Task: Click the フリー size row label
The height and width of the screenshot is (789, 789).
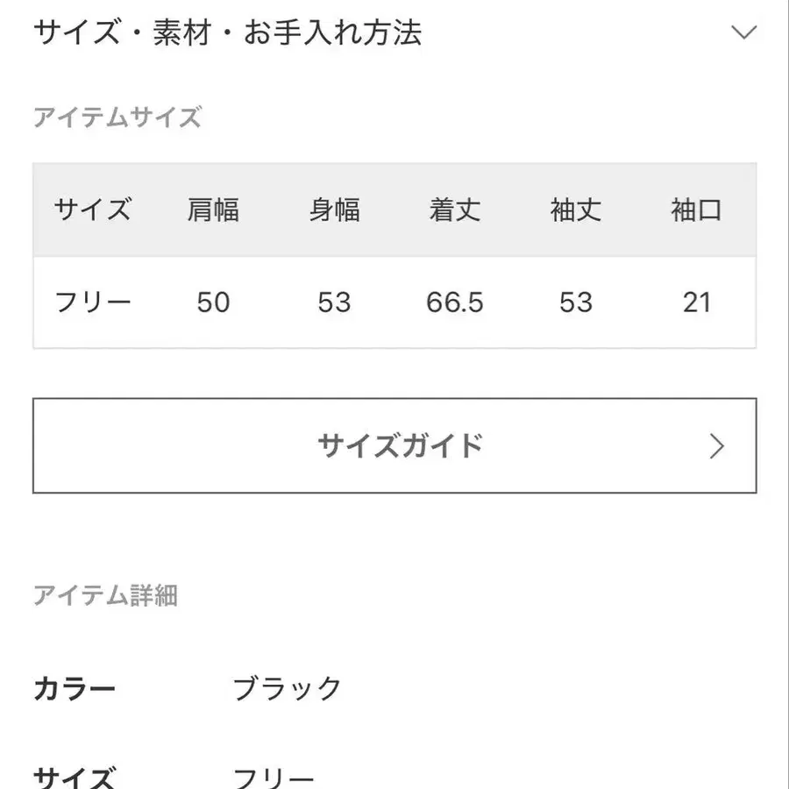Action: (92, 302)
